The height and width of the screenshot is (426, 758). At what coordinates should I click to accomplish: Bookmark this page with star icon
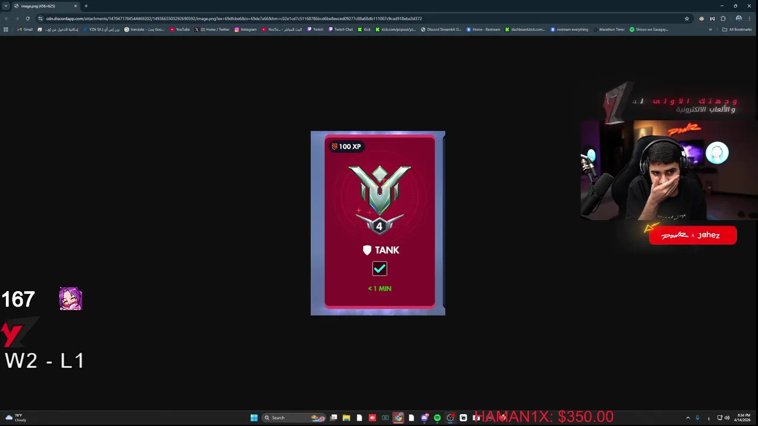[x=687, y=18]
